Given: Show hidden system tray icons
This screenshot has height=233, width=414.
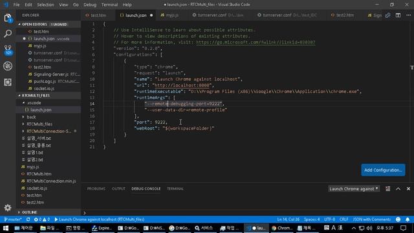Looking at the screenshot, I should coord(354,228).
